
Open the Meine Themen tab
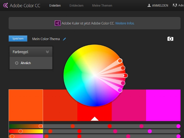coord(102,5)
